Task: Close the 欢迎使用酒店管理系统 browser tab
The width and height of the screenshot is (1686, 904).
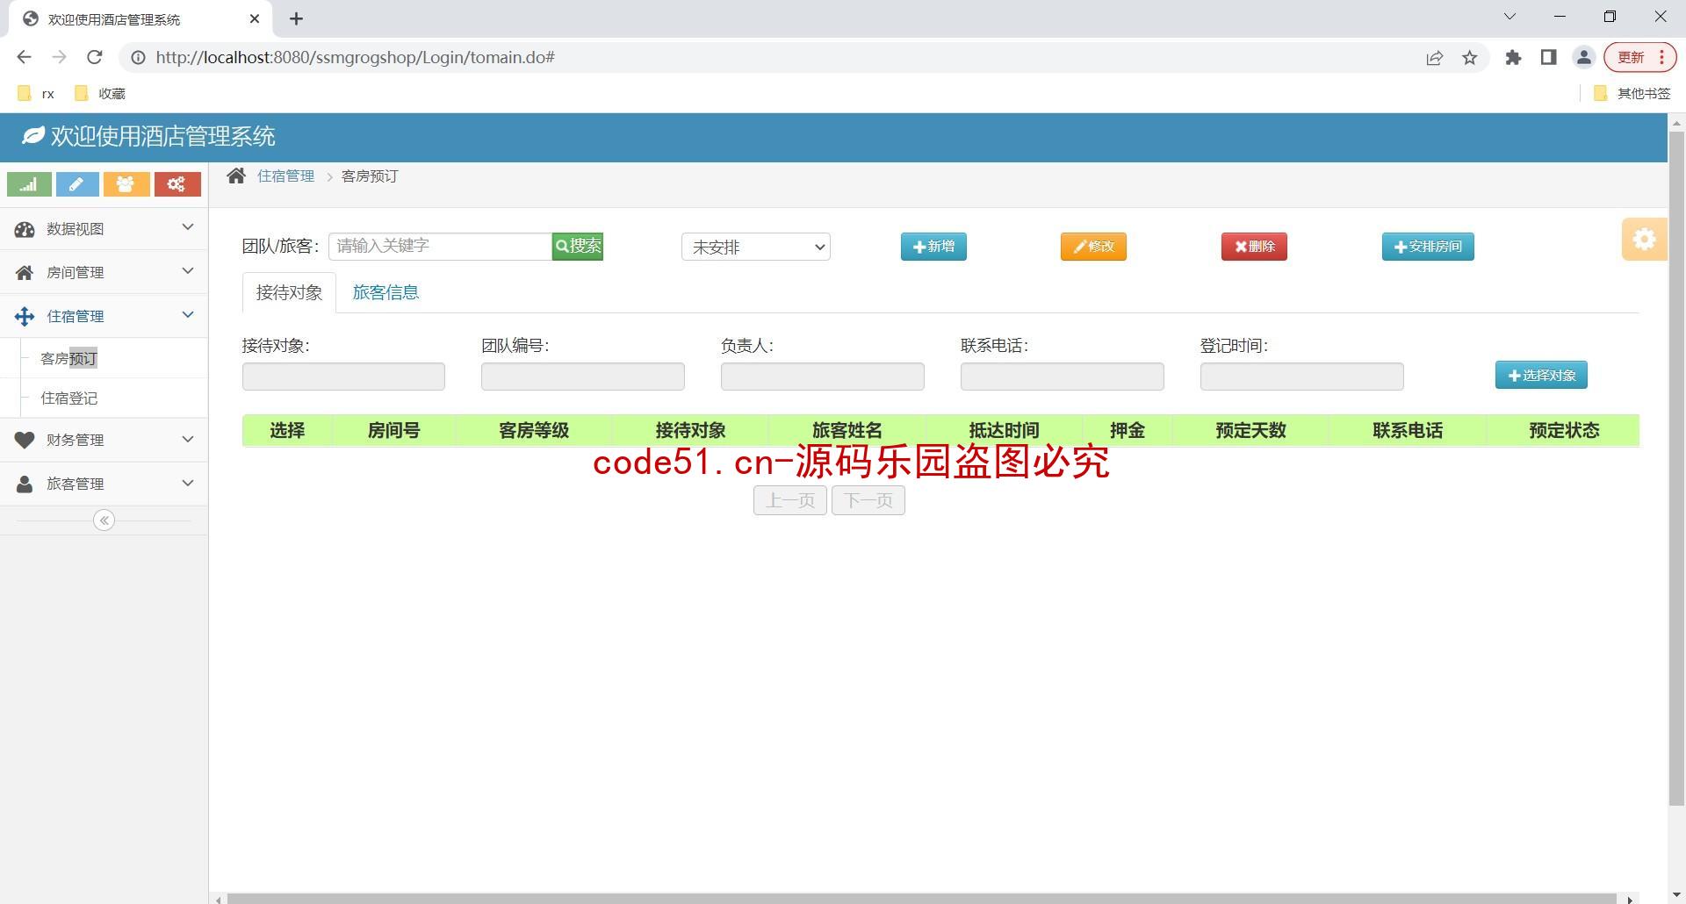Action: point(255,18)
